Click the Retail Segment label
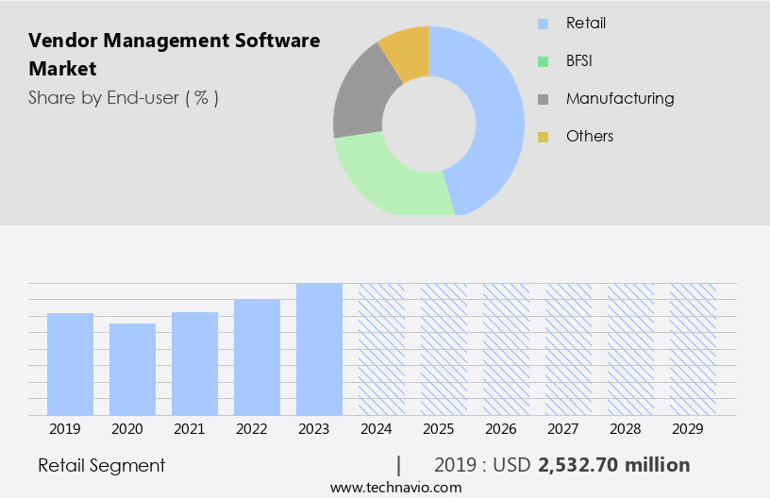This screenshot has width=770, height=498. [101, 465]
